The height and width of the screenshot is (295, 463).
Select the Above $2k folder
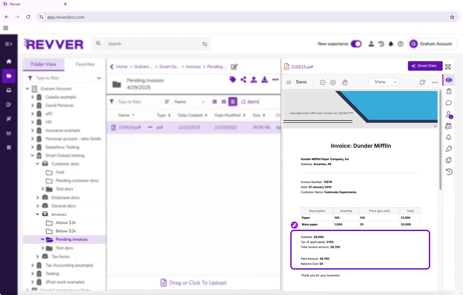click(66, 223)
